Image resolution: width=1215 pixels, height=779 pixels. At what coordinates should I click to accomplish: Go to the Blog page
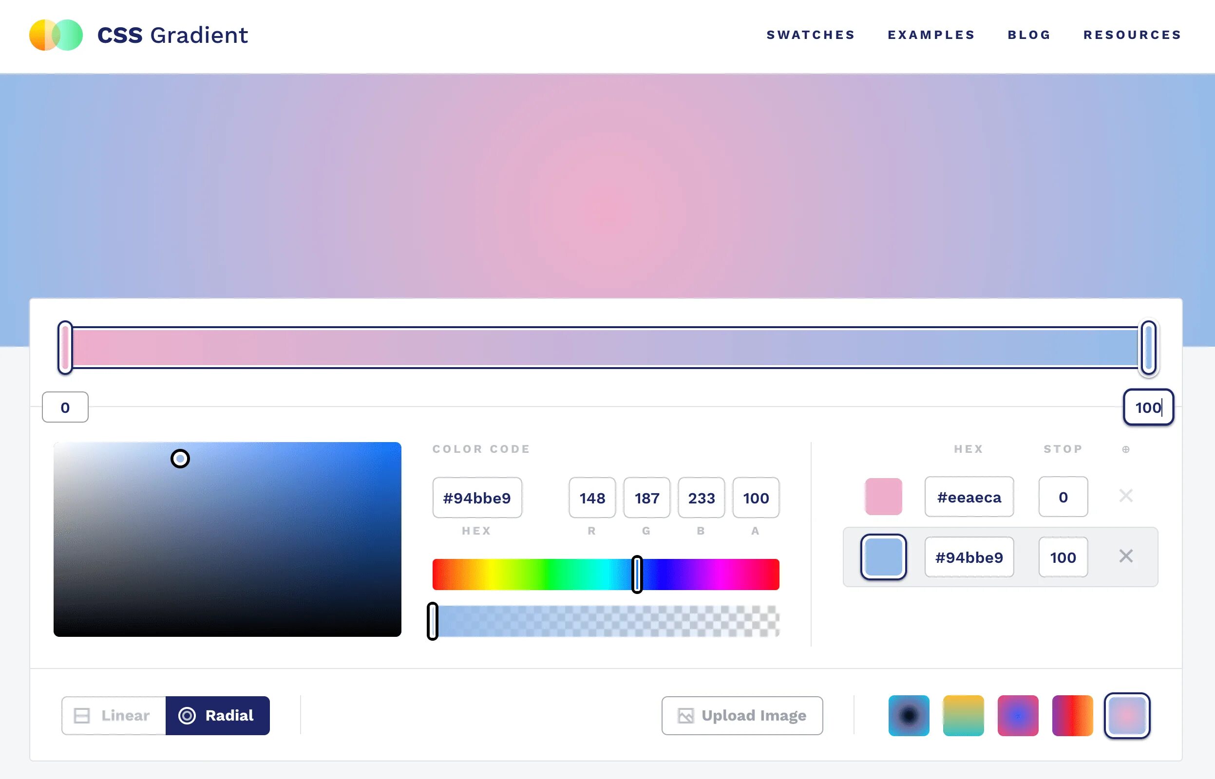[1029, 35]
